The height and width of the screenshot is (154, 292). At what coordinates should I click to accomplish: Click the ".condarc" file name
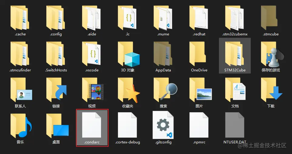pyautogui.click(x=92, y=142)
